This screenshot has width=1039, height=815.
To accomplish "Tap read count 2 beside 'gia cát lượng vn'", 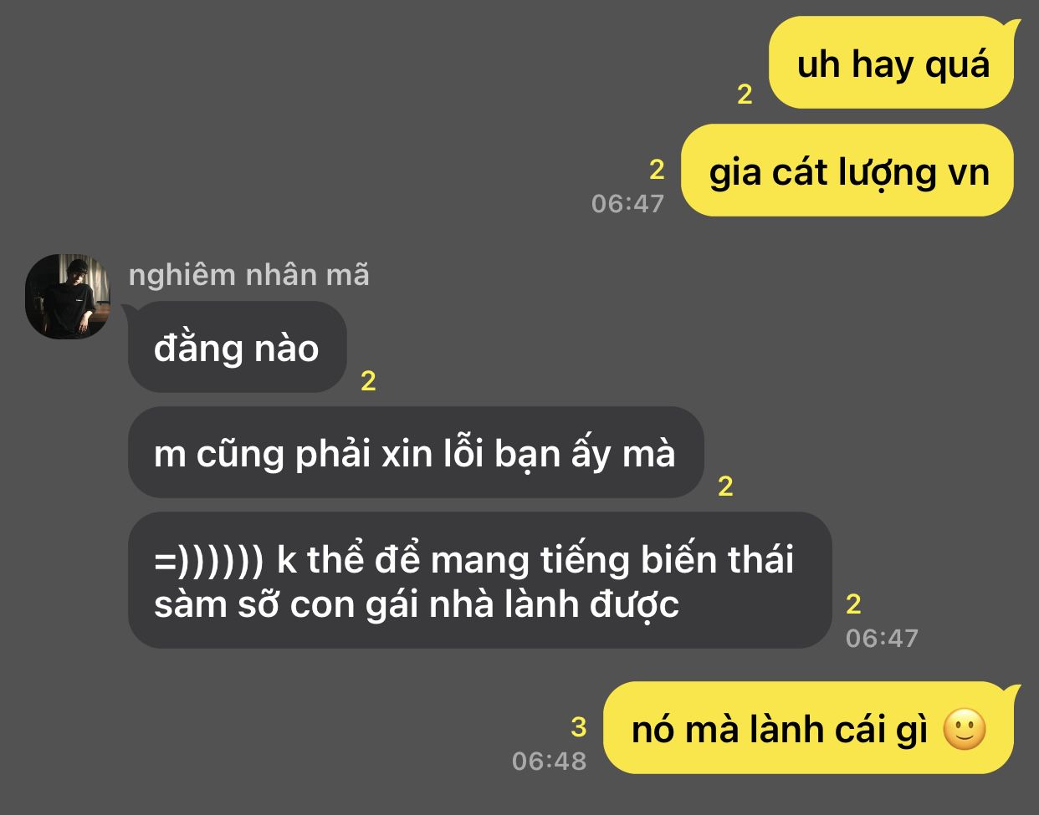I will tap(657, 170).
